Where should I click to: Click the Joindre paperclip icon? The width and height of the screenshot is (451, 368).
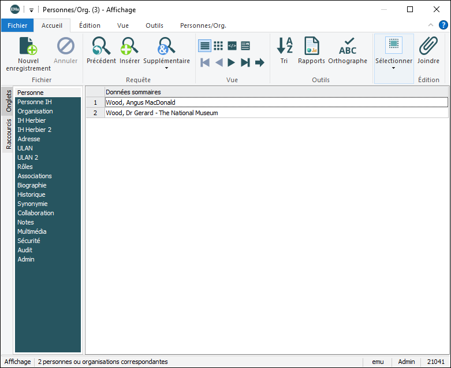pyautogui.click(x=428, y=46)
